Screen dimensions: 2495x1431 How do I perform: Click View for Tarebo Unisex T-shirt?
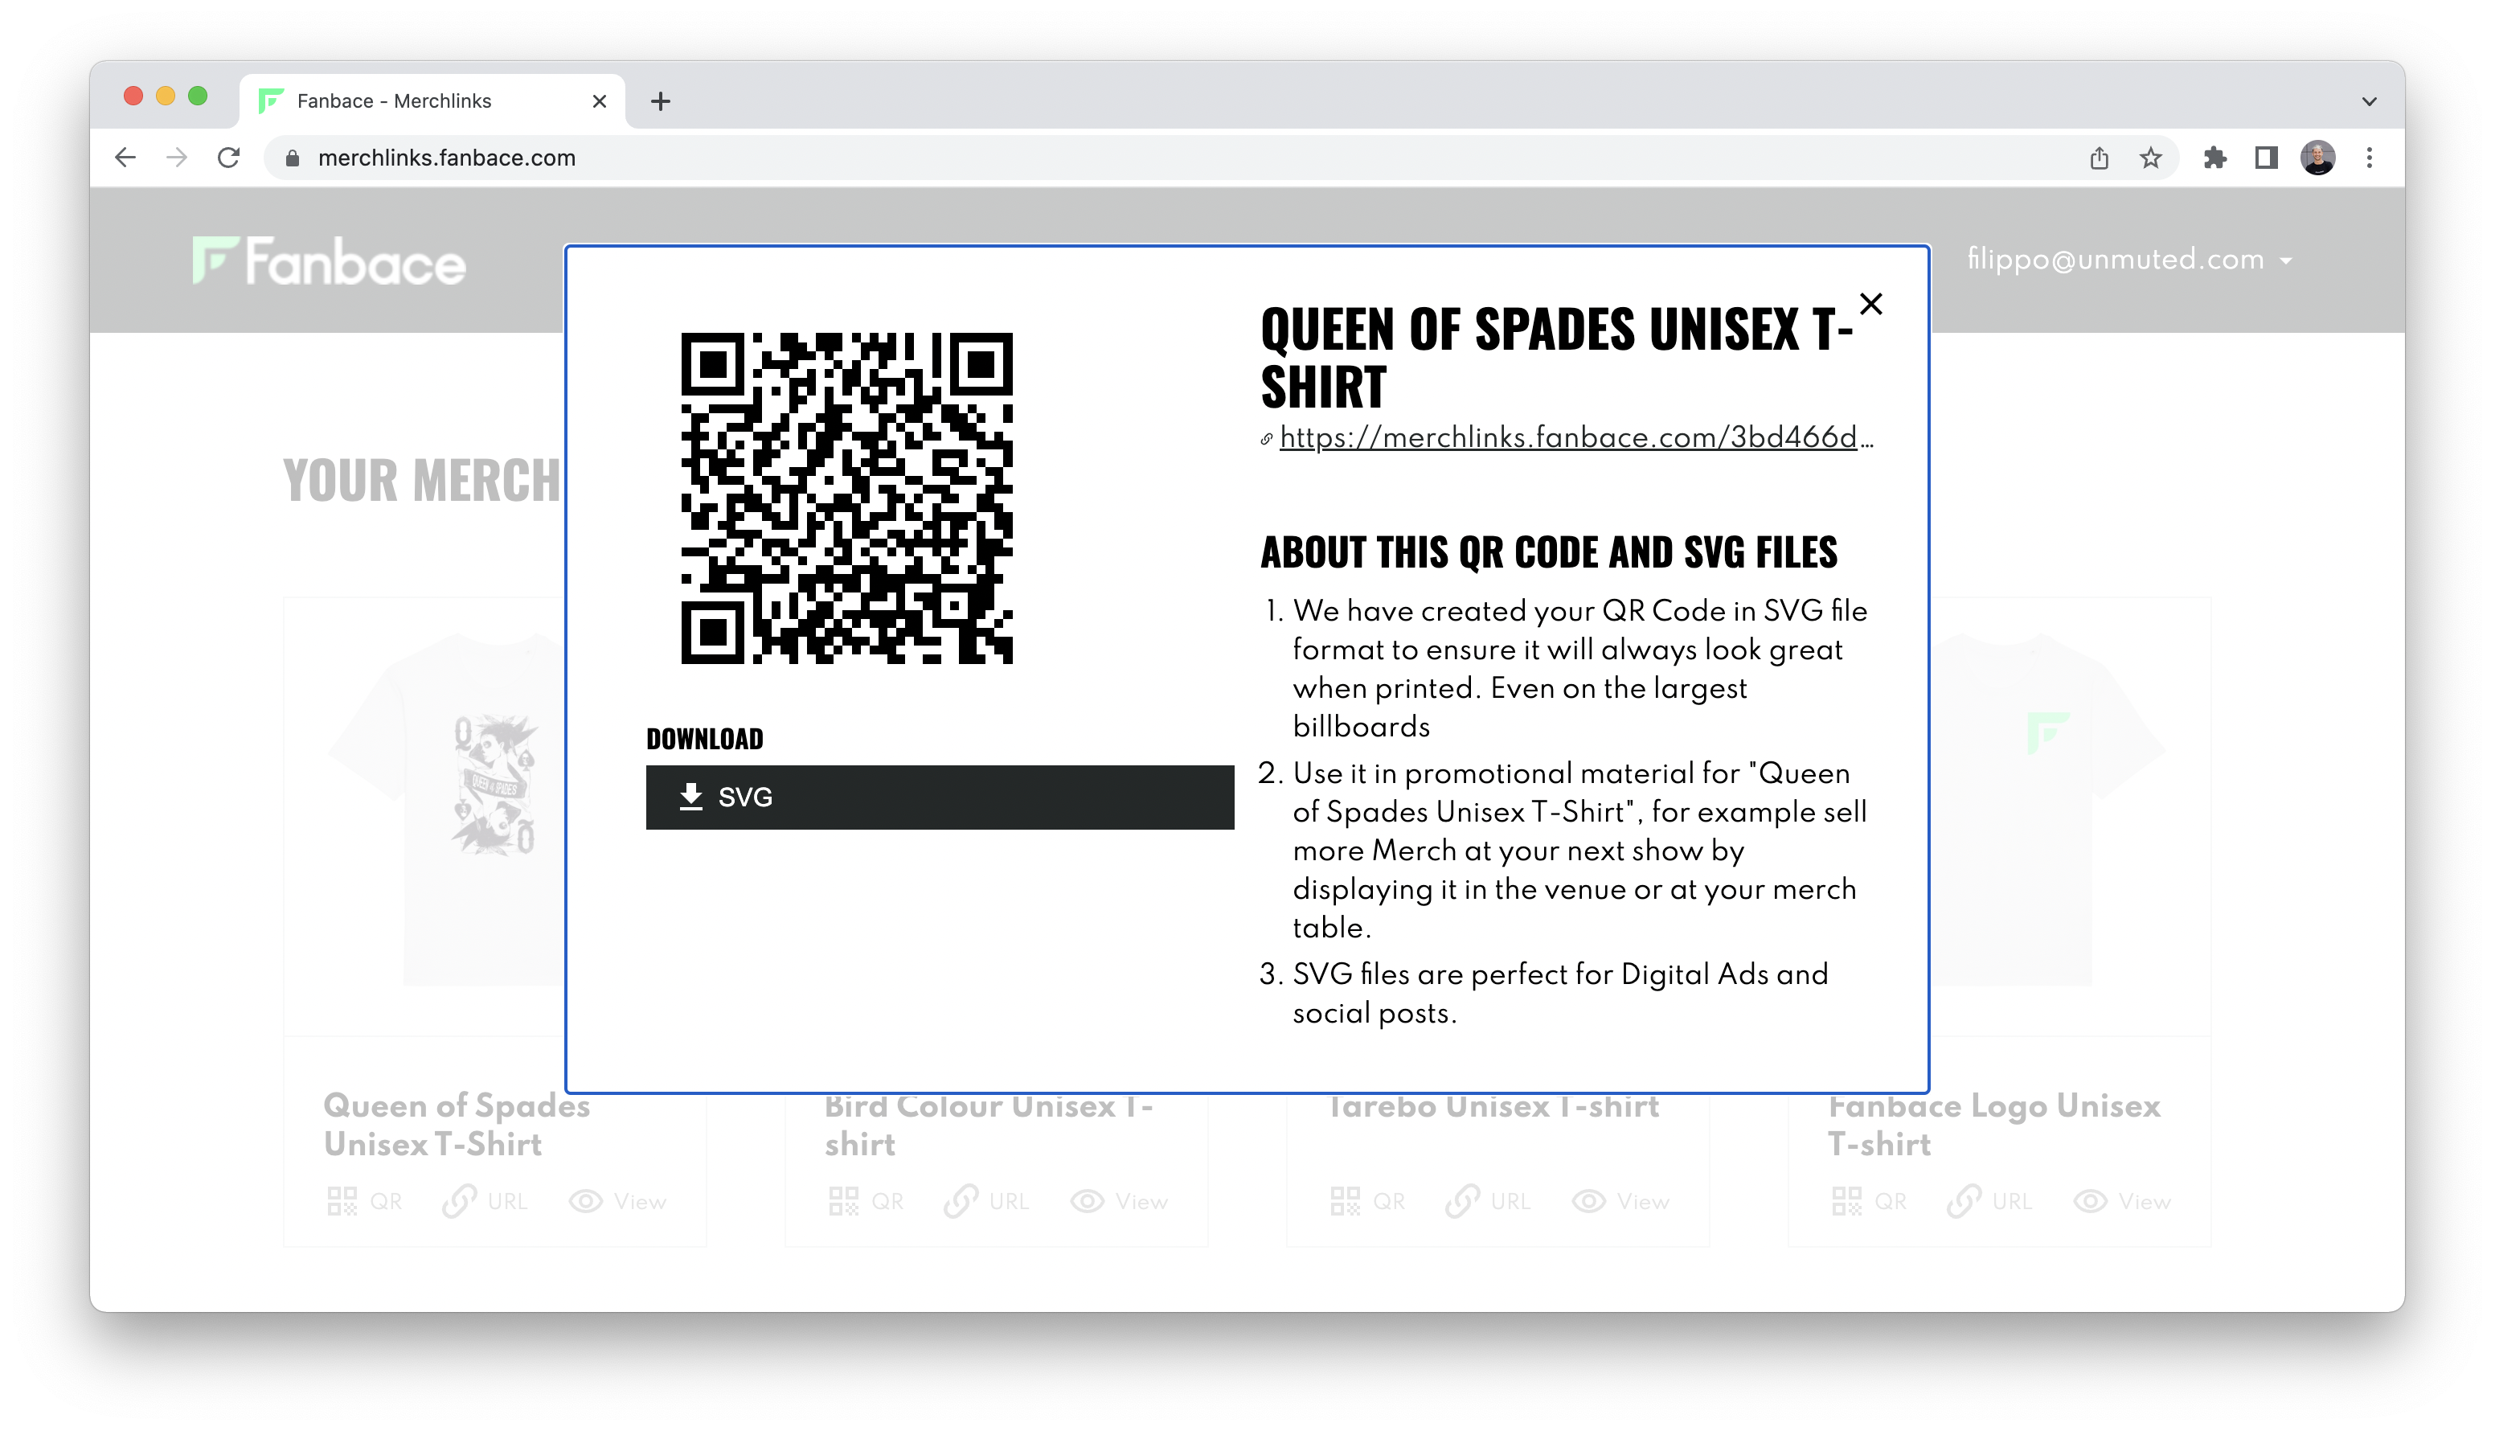(x=1621, y=1201)
